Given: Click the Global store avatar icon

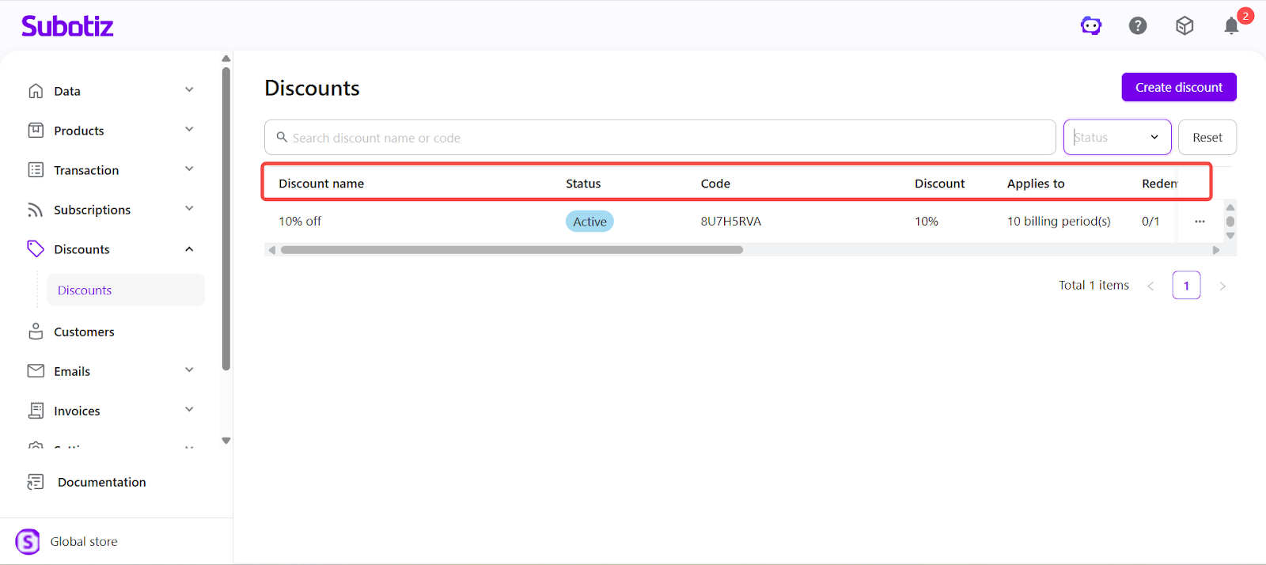Looking at the screenshot, I should point(28,542).
